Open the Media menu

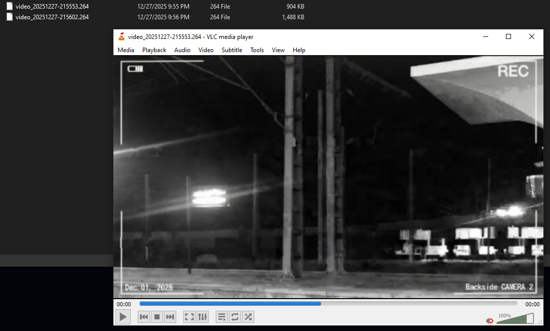coord(126,50)
